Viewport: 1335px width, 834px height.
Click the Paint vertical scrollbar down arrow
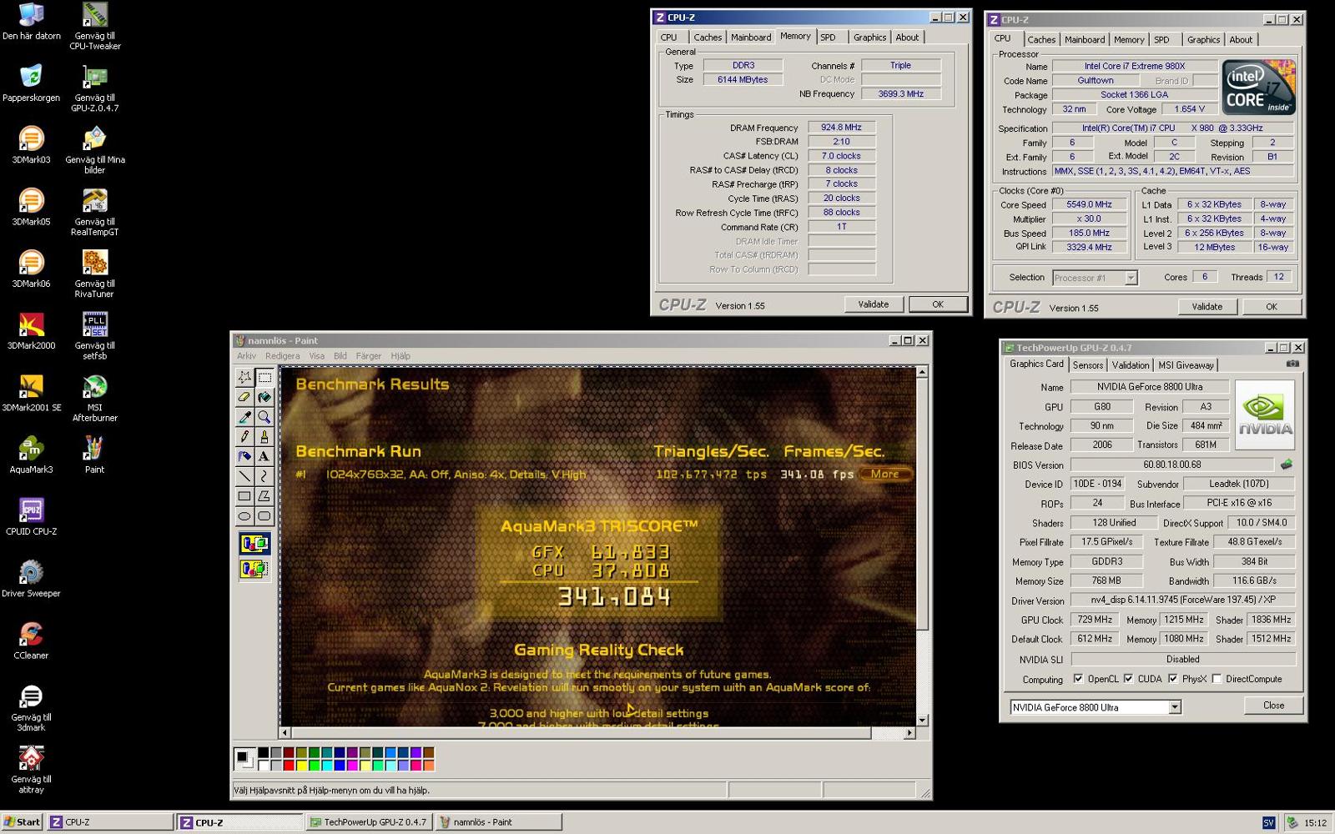pyautogui.click(x=922, y=720)
